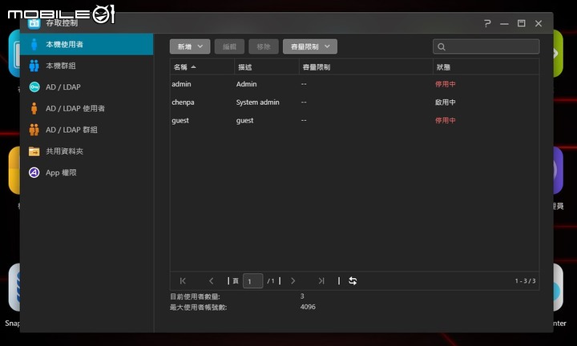The height and width of the screenshot is (346, 577).
Task: Click the 停用中 status of guest
Action: pyautogui.click(x=446, y=120)
